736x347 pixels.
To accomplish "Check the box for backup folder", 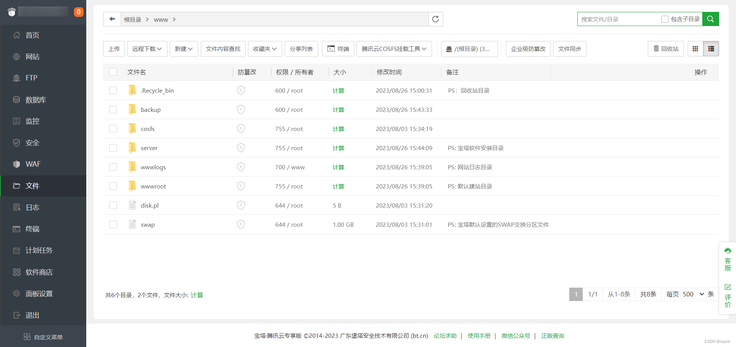I will (x=113, y=110).
